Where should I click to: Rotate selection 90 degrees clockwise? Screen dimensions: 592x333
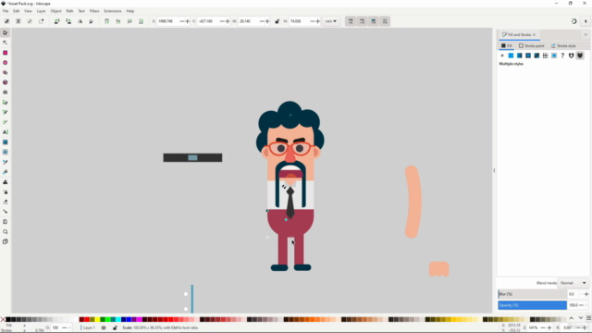[68, 21]
